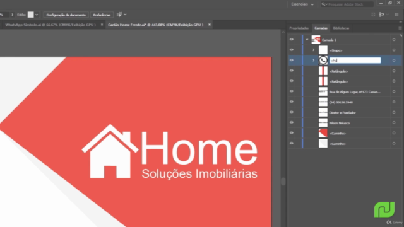The height and width of the screenshot is (227, 404).
Task: Open the Essenciais workspace dropdown
Action: click(x=302, y=4)
